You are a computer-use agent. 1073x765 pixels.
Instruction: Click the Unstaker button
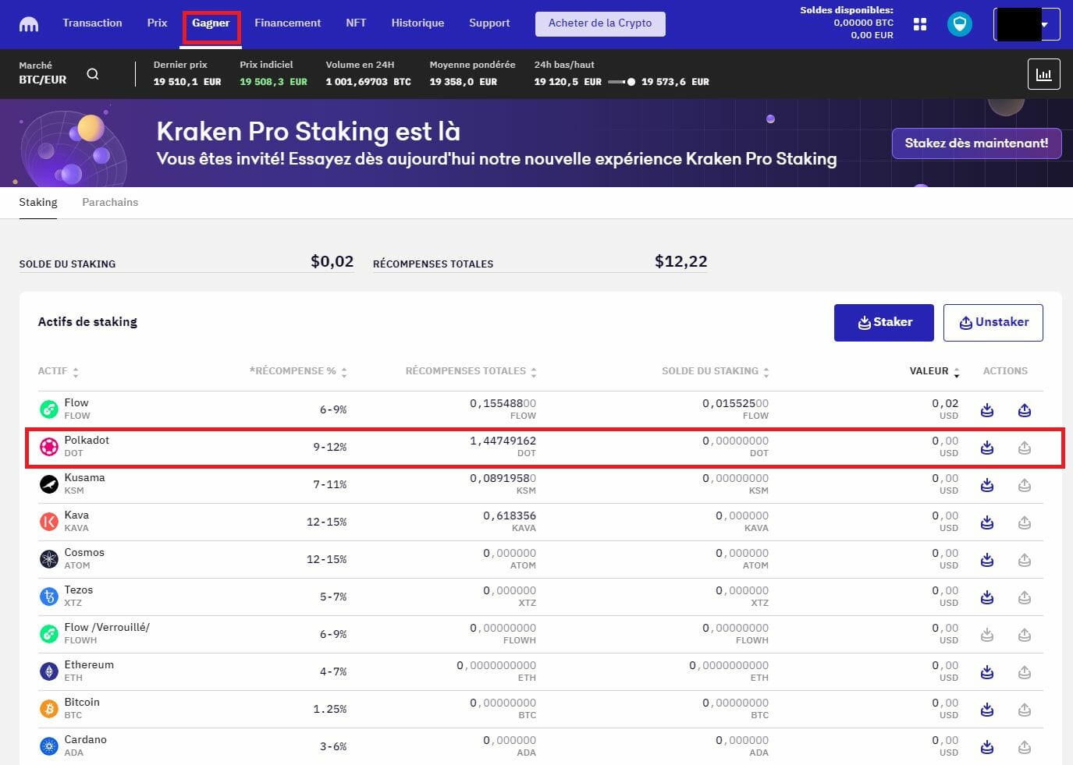click(x=993, y=323)
